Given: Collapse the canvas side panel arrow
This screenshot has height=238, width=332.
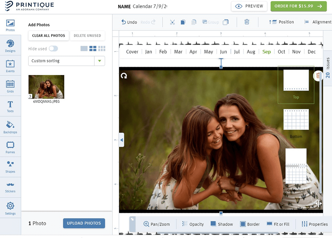Looking at the screenshot, I should tap(121, 140).
